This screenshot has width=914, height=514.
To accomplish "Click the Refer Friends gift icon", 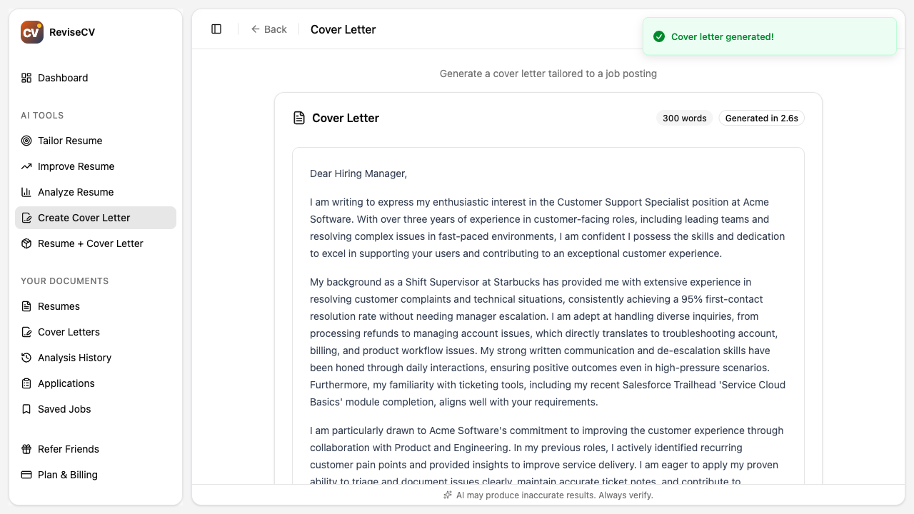I will coord(26,449).
